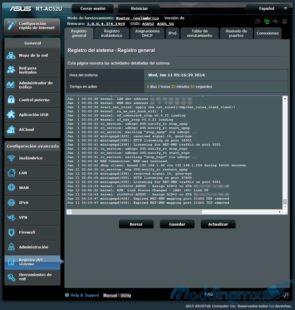Click the Help & Support question mark icon
295x310 pixels.
67,295
